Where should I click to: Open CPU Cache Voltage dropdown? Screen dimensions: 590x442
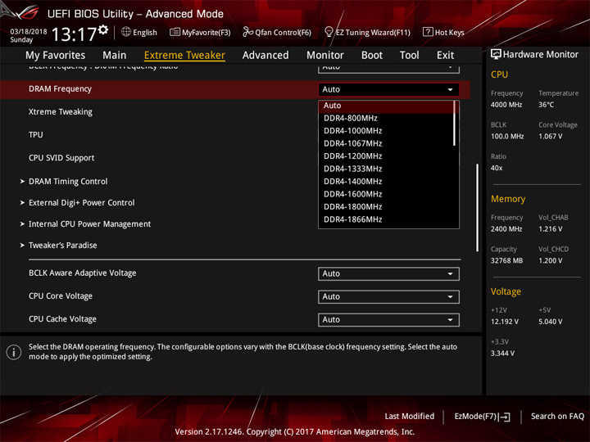(388, 319)
